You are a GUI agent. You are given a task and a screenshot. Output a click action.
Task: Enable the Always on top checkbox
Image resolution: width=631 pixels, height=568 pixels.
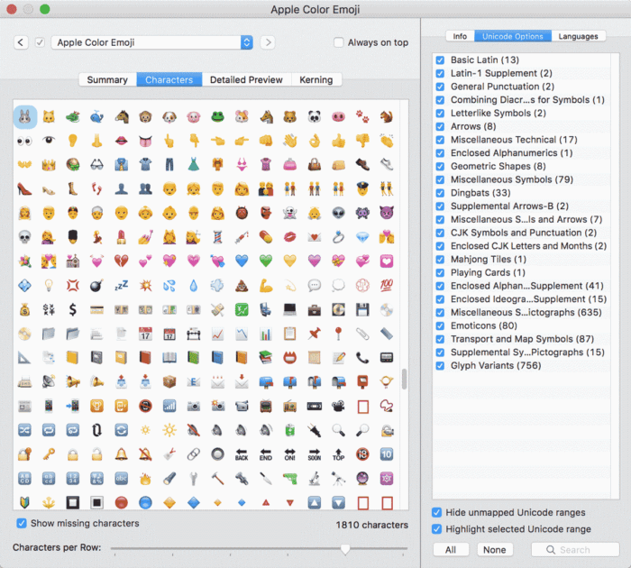point(339,42)
